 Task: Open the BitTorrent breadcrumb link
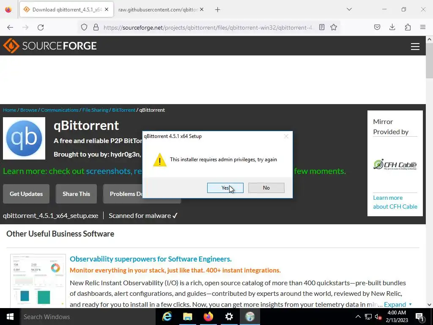[124, 110]
